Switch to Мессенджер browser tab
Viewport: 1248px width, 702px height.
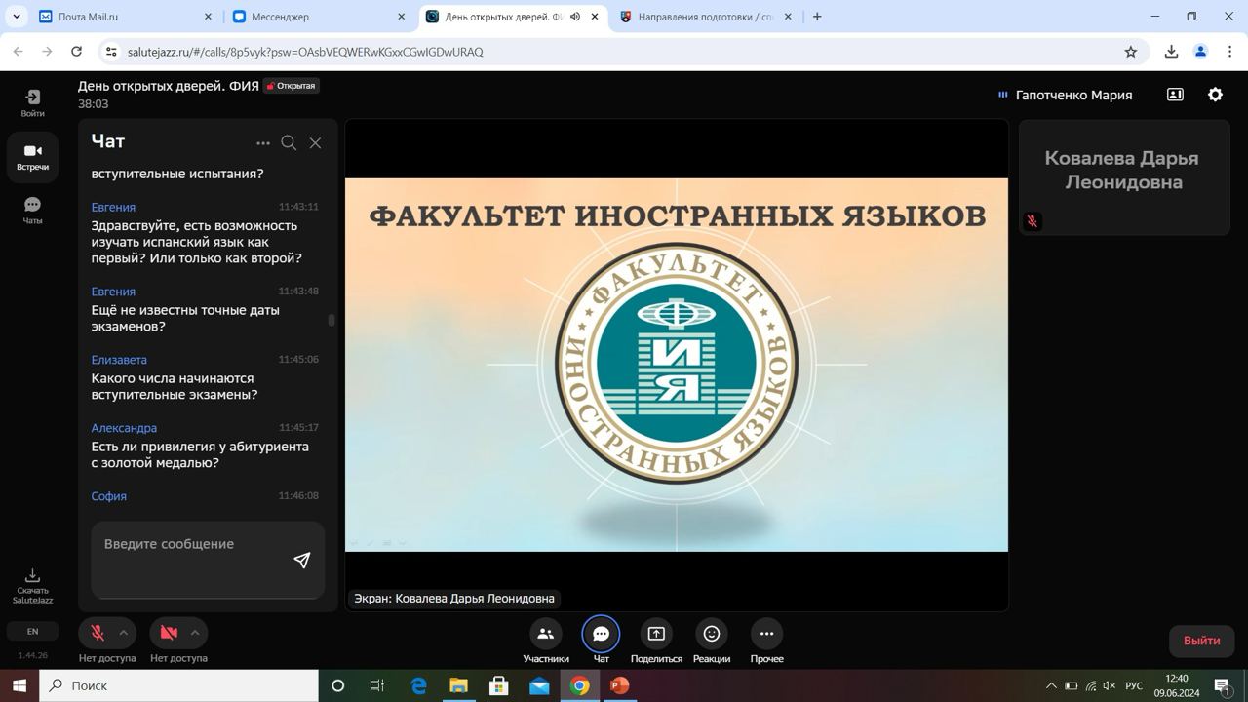coord(317,17)
